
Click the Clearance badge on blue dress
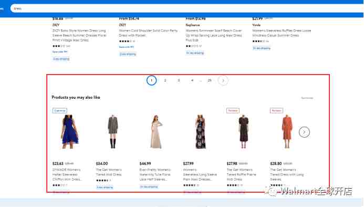60,110
